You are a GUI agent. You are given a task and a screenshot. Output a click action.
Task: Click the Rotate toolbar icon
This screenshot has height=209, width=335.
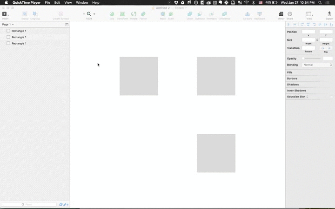click(x=134, y=14)
